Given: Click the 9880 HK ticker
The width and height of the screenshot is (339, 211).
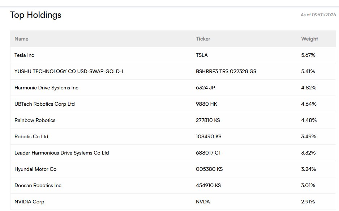Looking at the screenshot, I should pyautogui.click(x=206, y=104).
